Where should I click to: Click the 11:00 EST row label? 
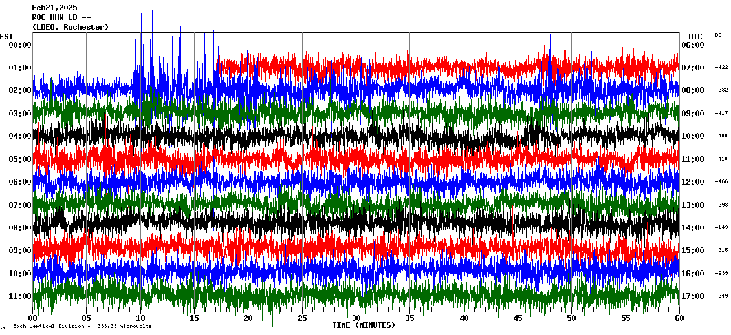tap(20, 296)
